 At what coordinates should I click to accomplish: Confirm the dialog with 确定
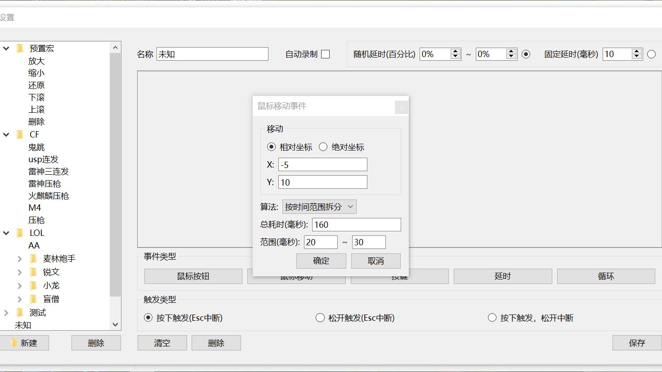pyautogui.click(x=321, y=261)
